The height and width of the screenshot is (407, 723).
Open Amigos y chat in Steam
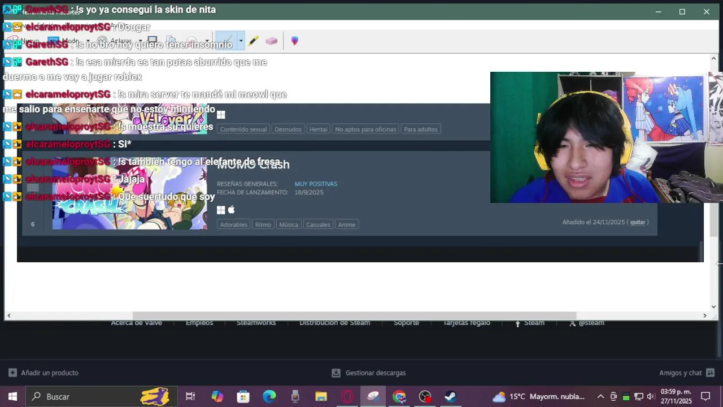[x=687, y=373]
